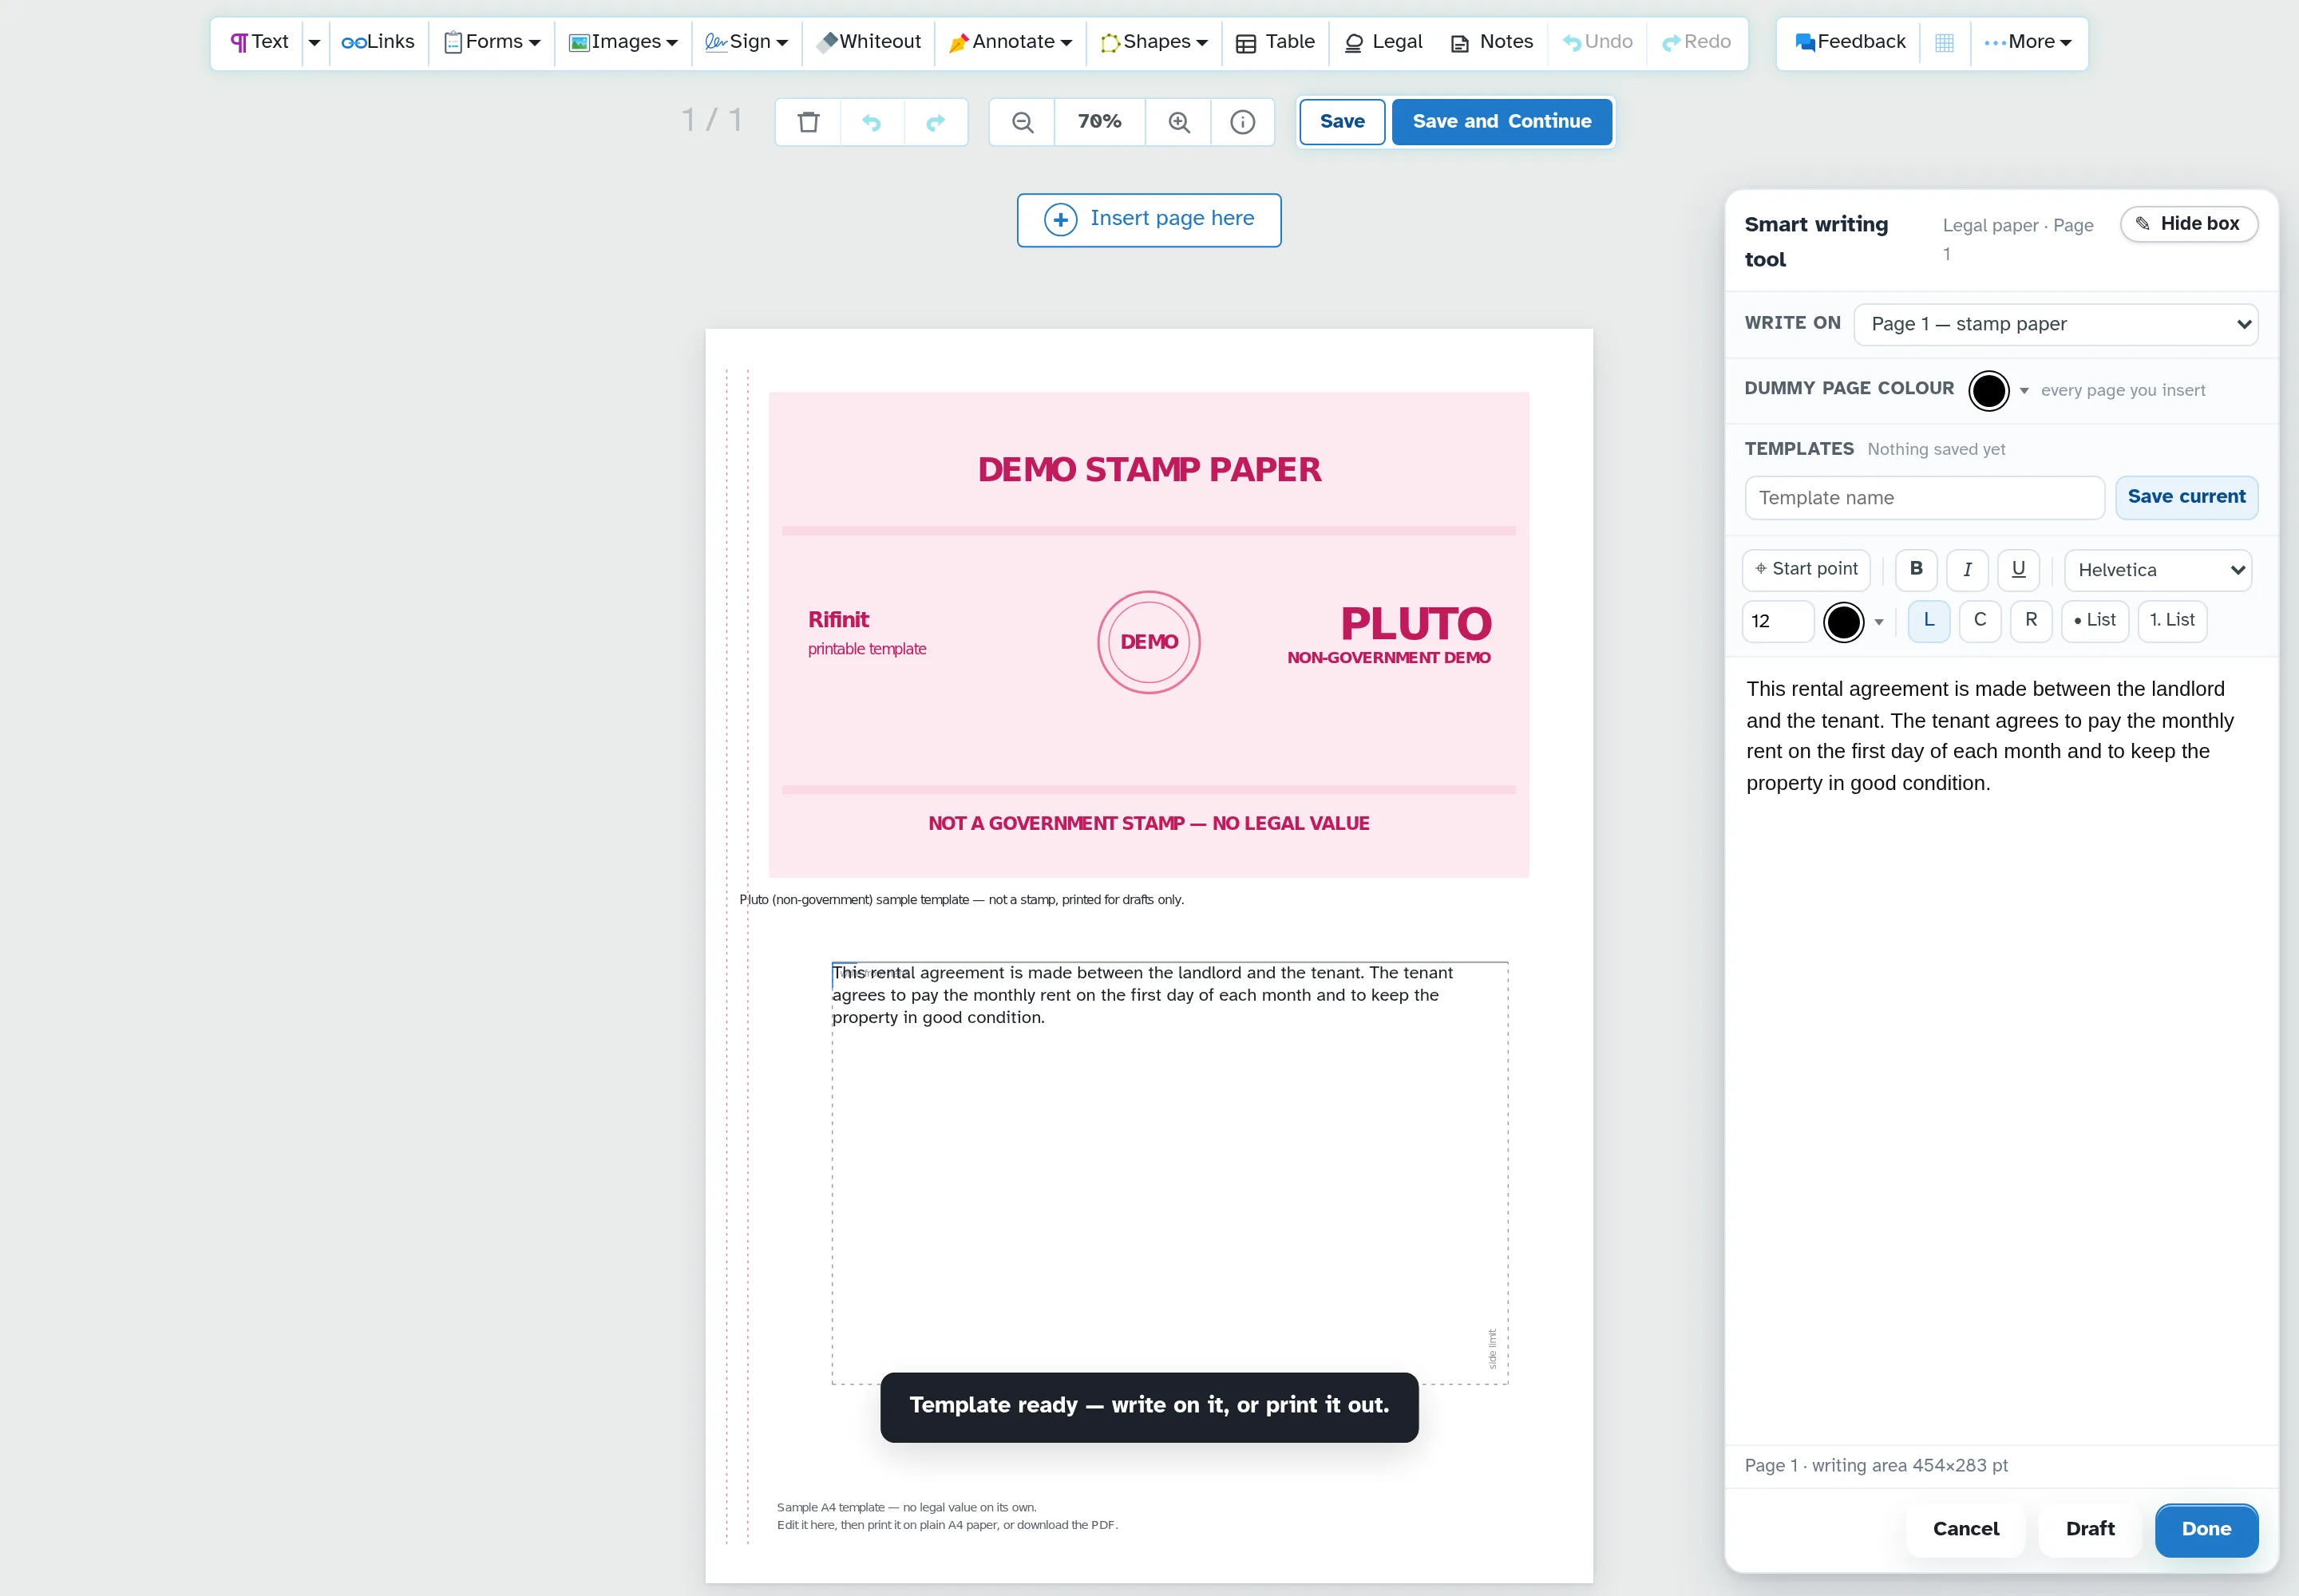Open the Helvetica font dropdown
This screenshot has height=1596, width=2299.
[x=2157, y=570]
